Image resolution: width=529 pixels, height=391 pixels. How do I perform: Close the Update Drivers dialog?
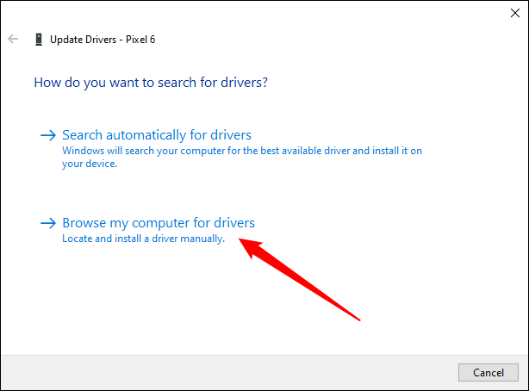tap(515, 13)
